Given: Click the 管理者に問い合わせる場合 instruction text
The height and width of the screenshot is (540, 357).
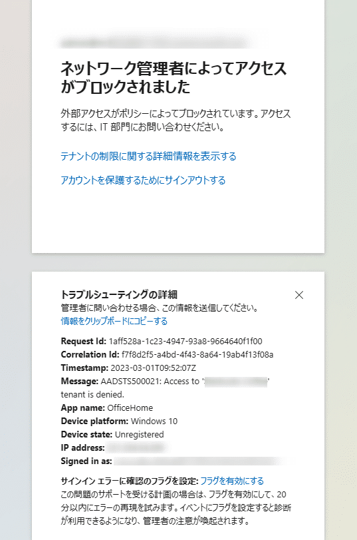Looking at the screenshot, I should (160, 308).
